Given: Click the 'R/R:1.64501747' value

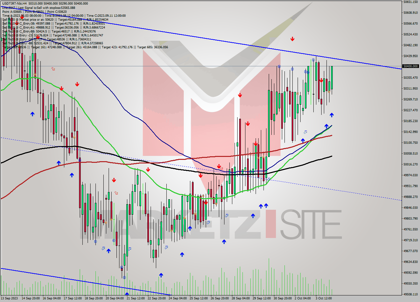Looking at the screenshot, I should pyautogui.click(x=92, y=35).
